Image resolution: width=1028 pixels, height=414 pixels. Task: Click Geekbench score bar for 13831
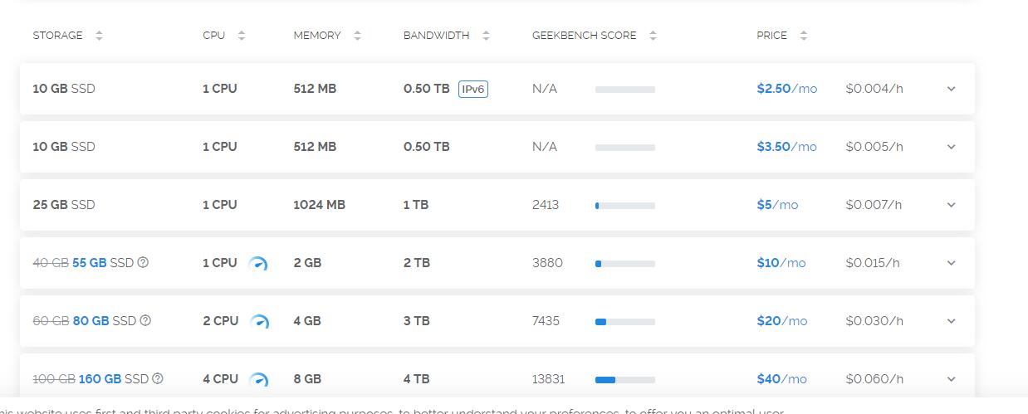[625, 379]
